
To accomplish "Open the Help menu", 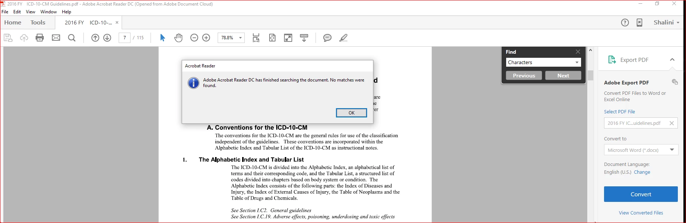I will pos(66,12).
